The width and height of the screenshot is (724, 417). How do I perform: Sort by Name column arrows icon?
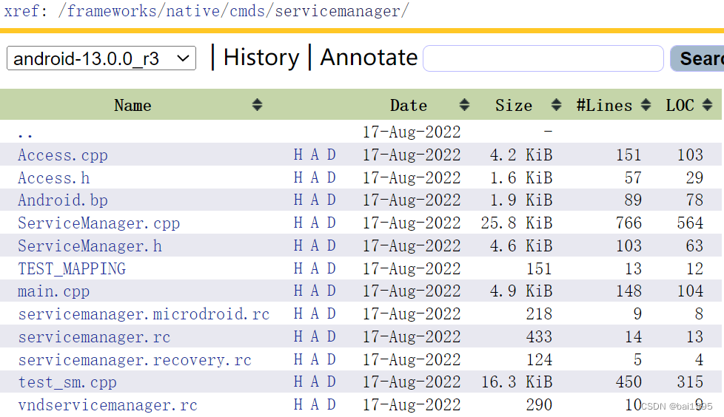(x=257, y=105)
